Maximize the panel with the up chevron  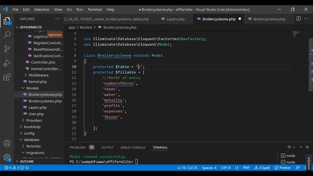click(301, 147)
